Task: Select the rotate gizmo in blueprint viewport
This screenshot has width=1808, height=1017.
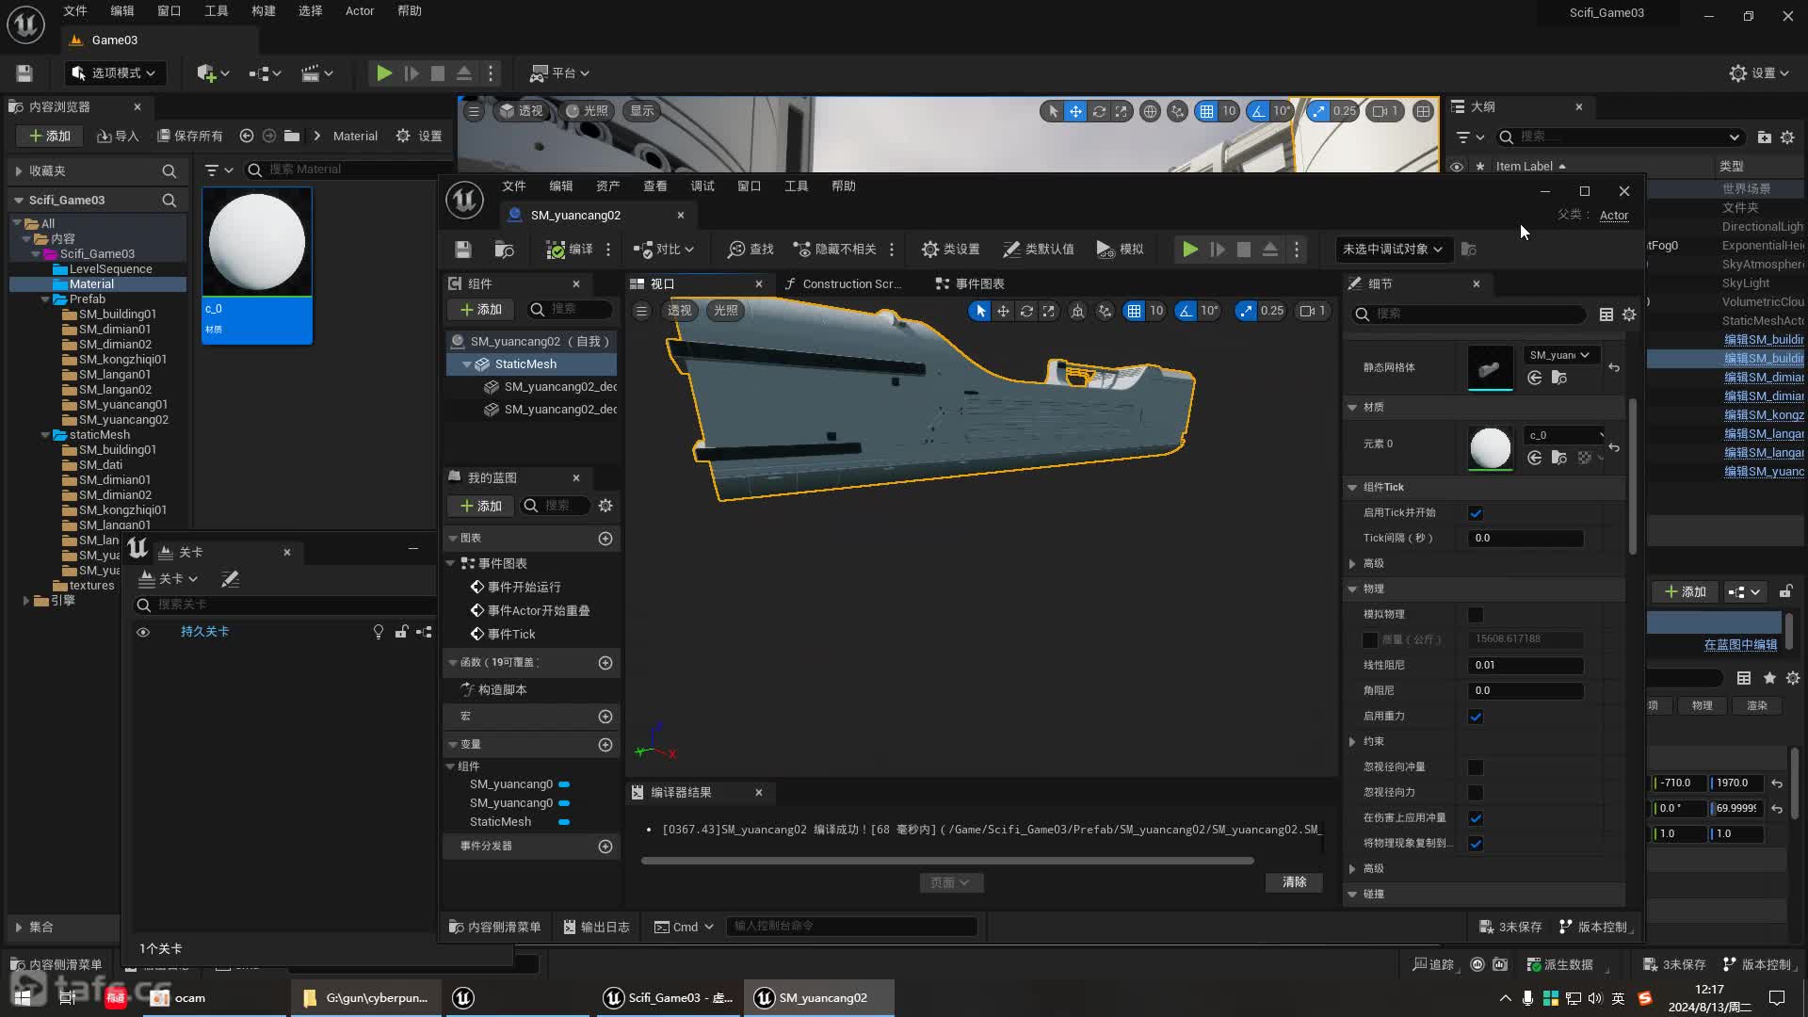Action: coord(1026,311)
